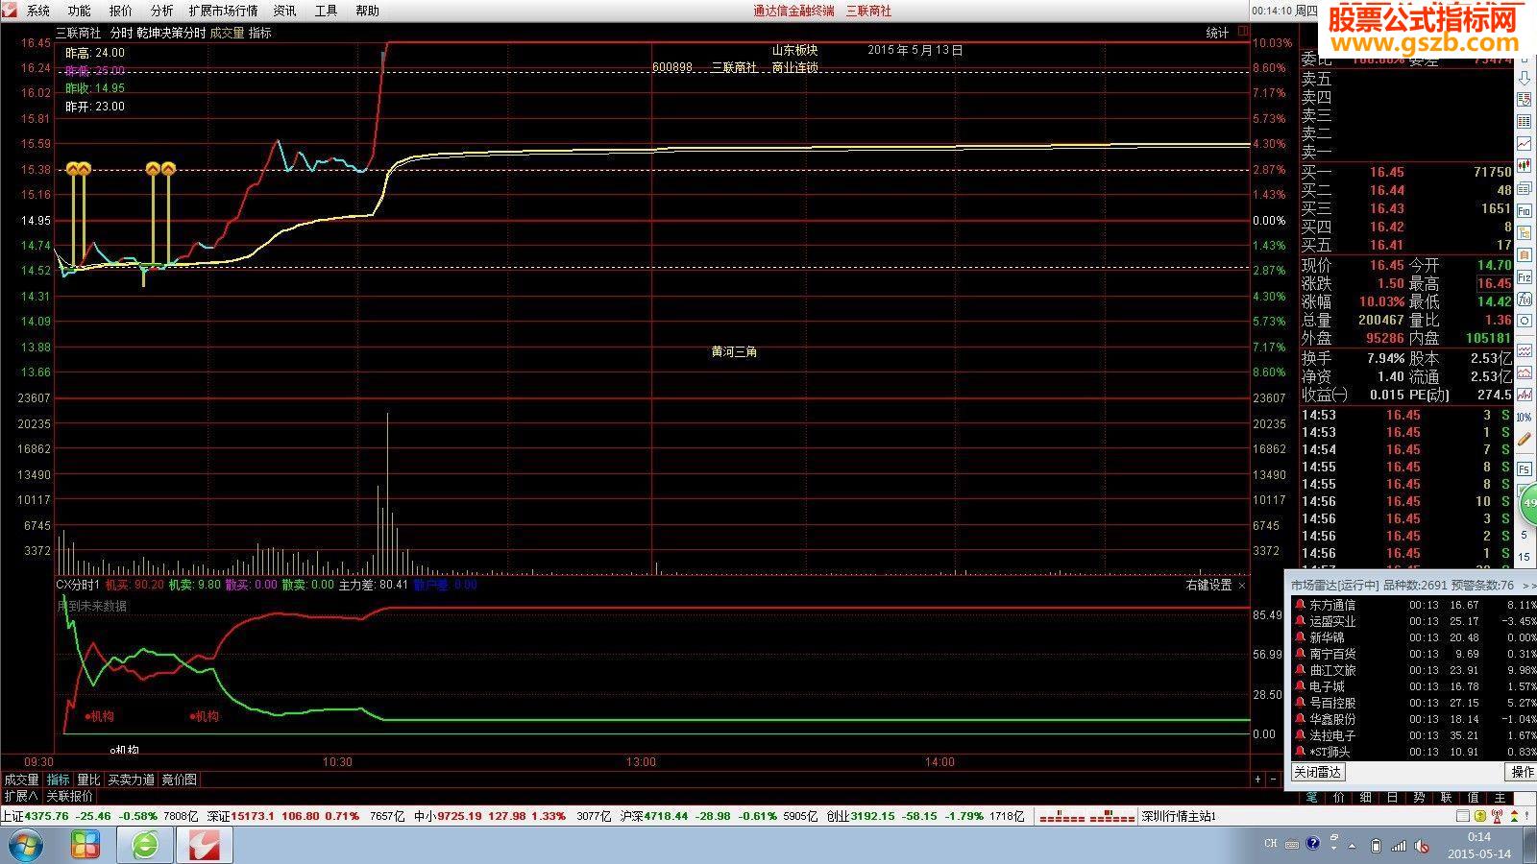Viewport: 1537px width, 864px height.
Task: Click the colorful tiles taskbar icon
Action: (x=85, y=845)
